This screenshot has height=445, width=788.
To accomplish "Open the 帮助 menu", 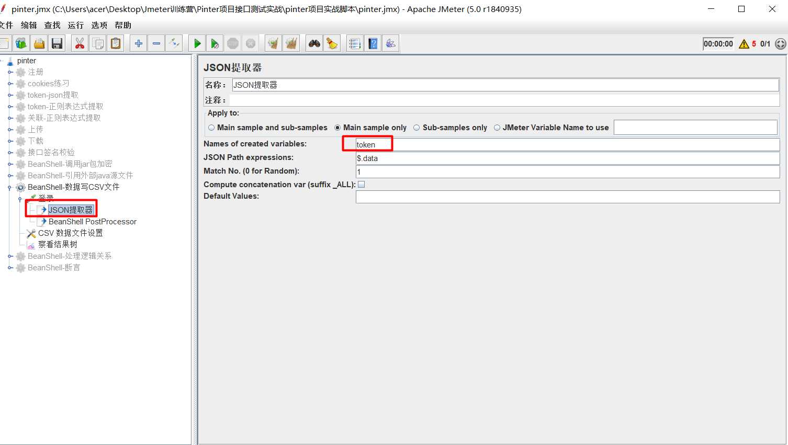I will tap(123, 25).
